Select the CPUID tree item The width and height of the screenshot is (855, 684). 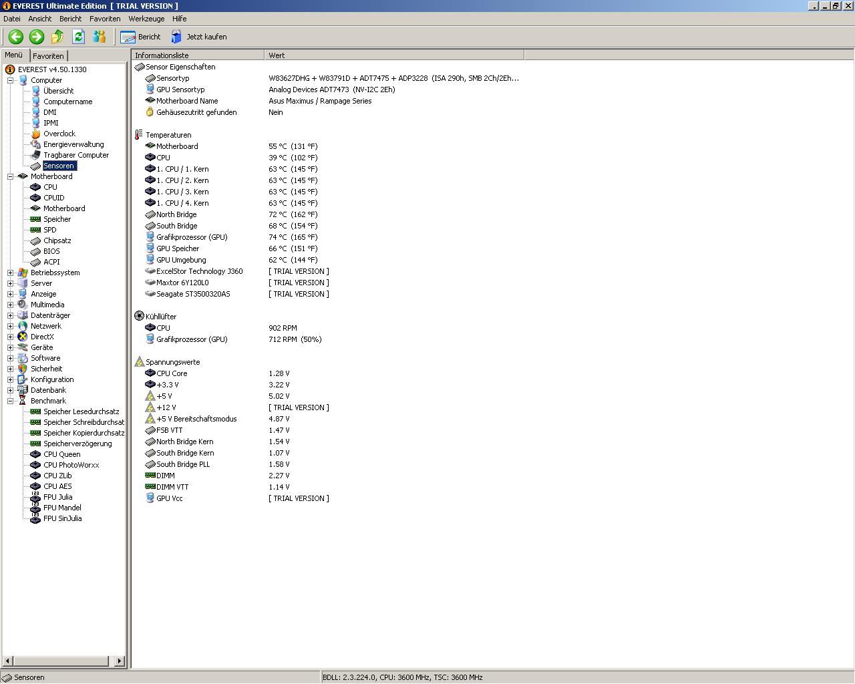53,198
